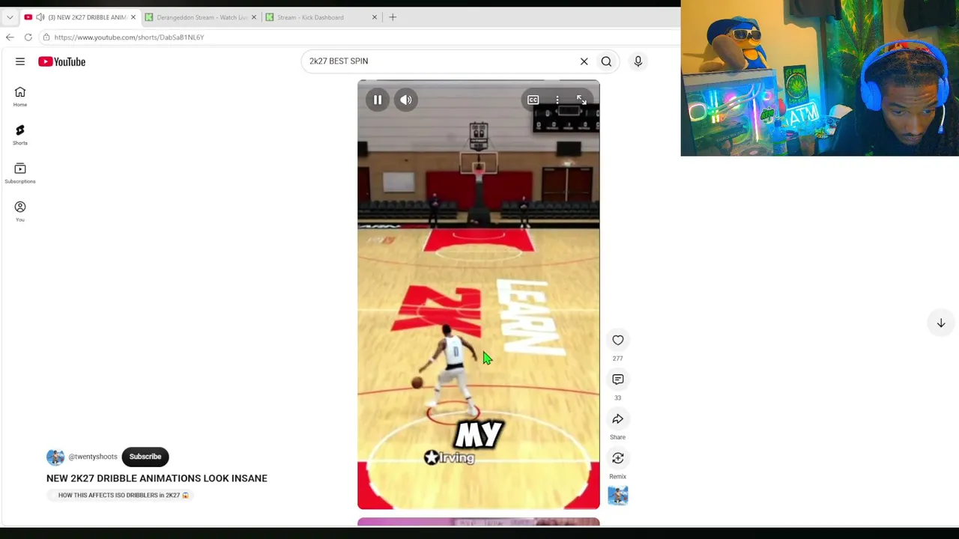Open a new browser tab
Image resolution: width=959 pixels, height=539 pixels.
click(x=393, y=17)
